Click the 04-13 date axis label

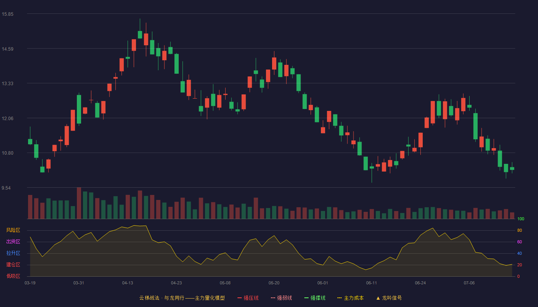point(128,283)
